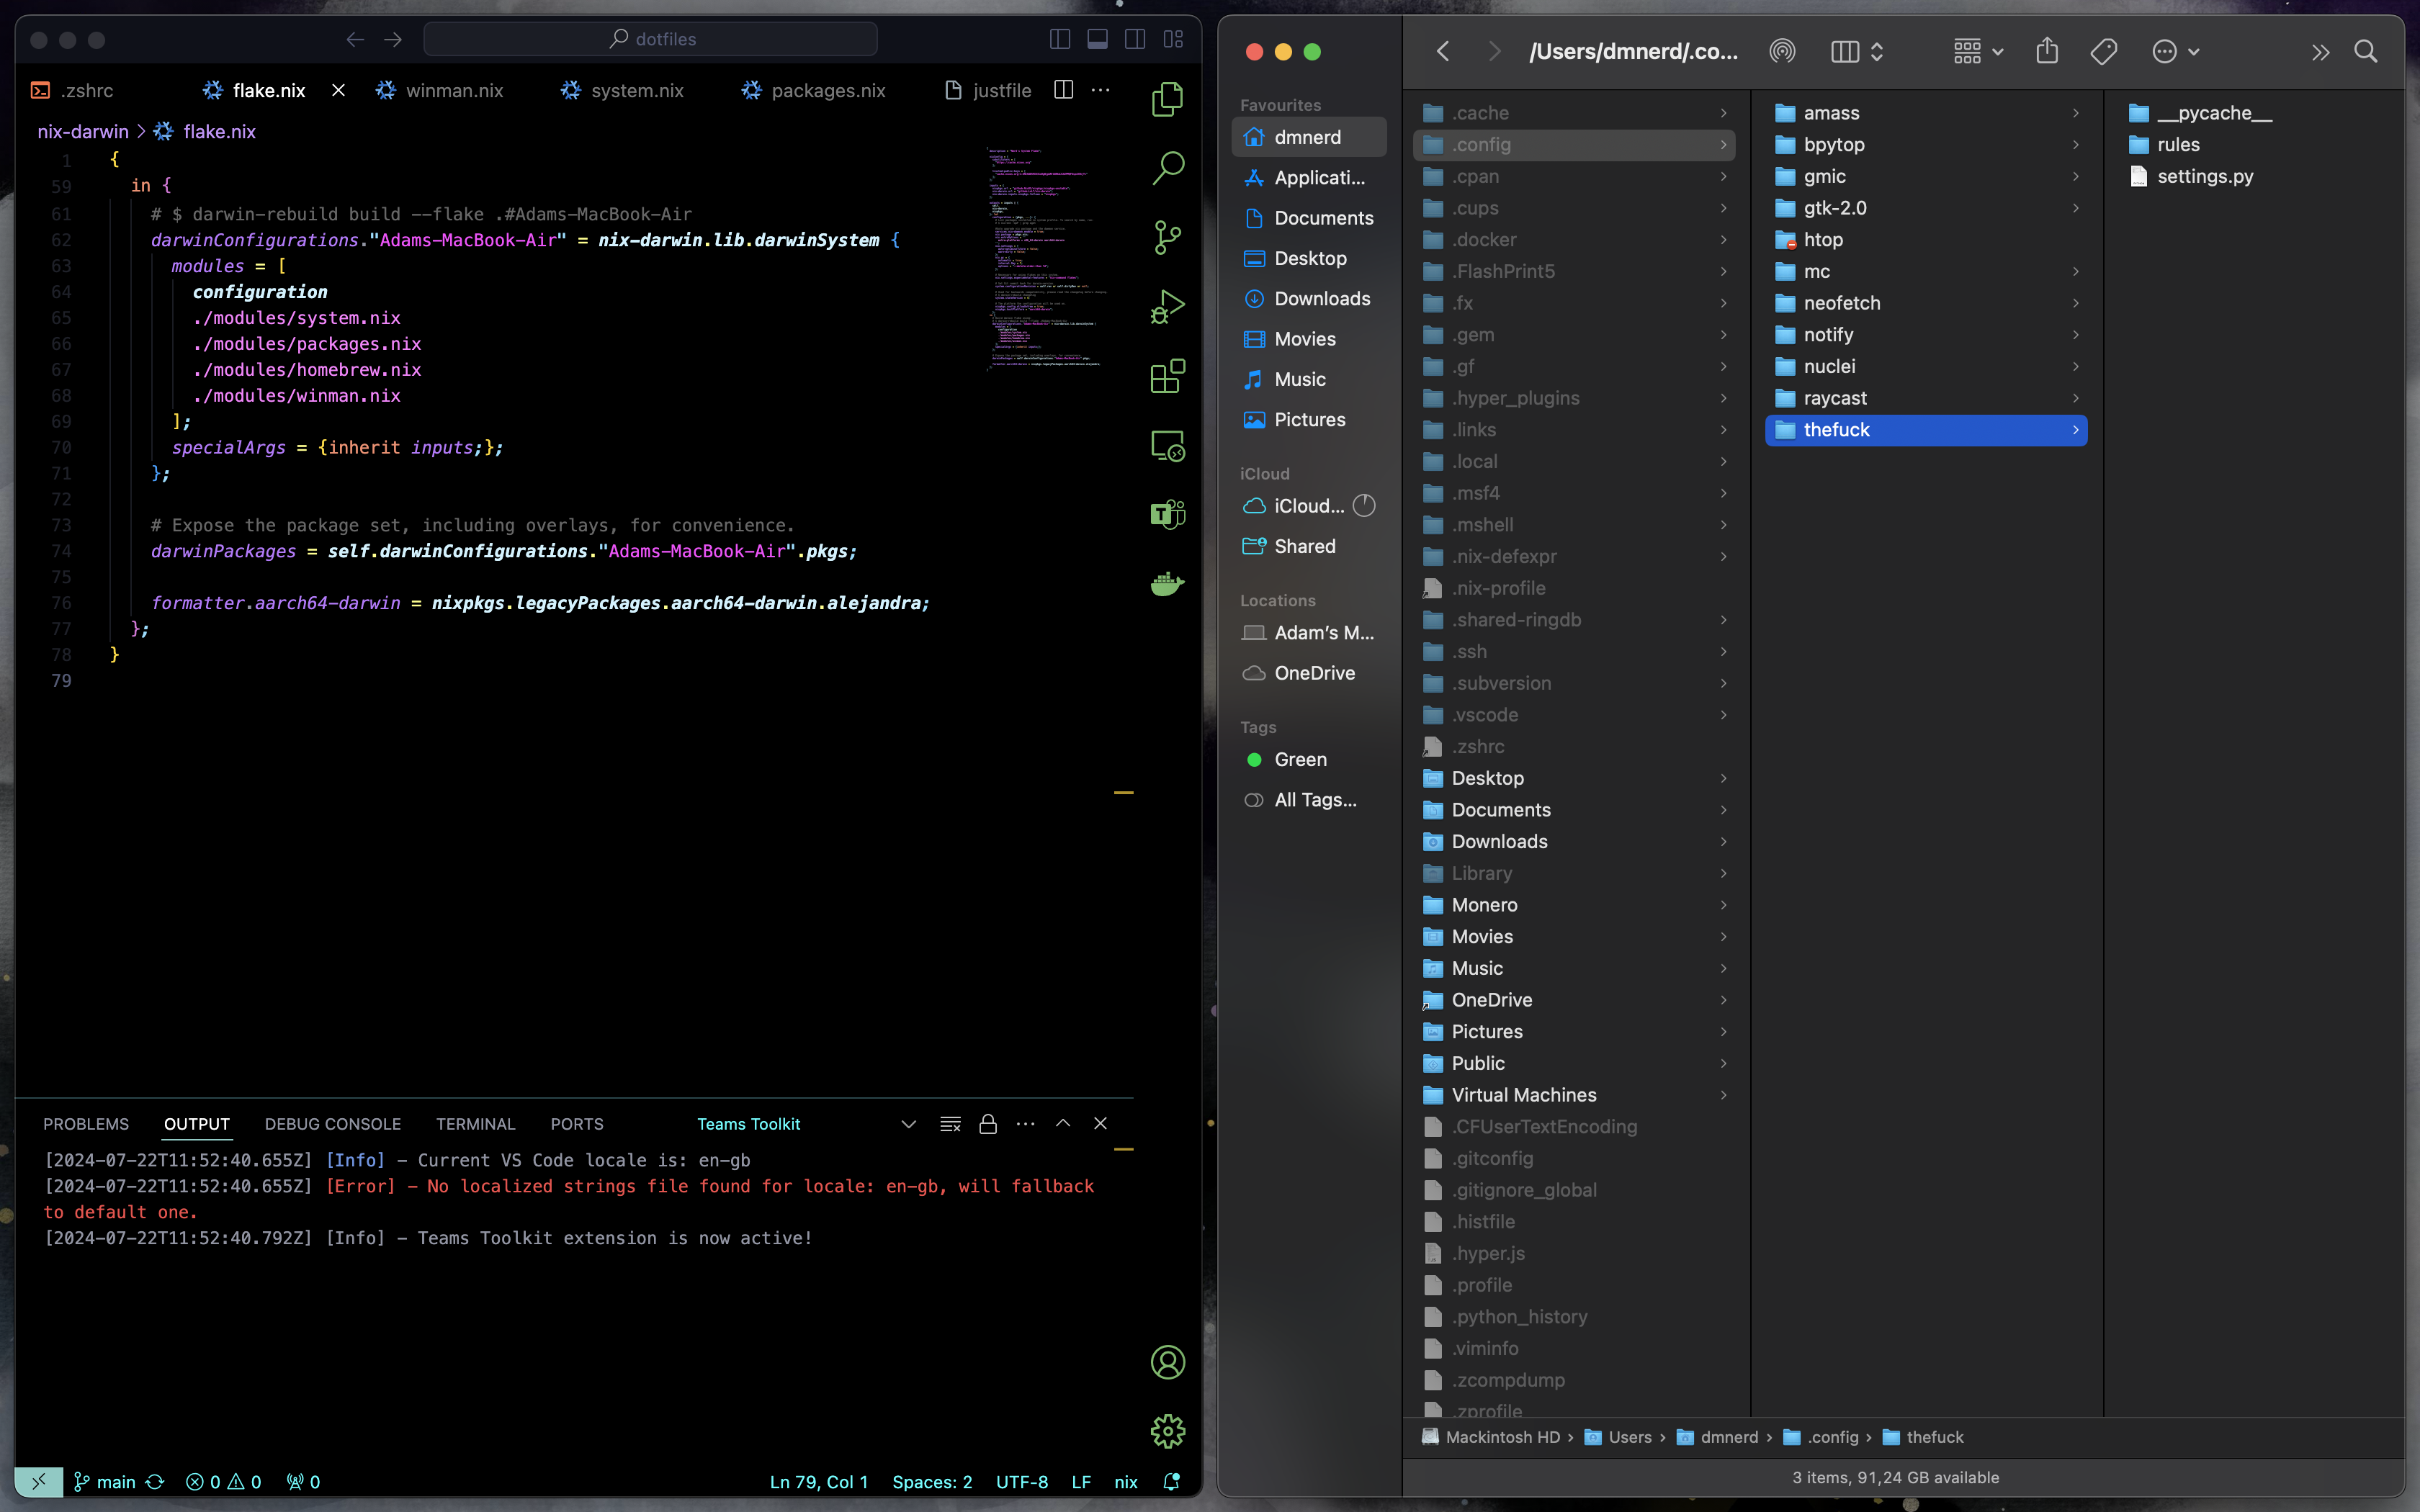Screen dimensions: 2420x1512
Task: Open the Source Control view
Action: tap(1167, 237)
